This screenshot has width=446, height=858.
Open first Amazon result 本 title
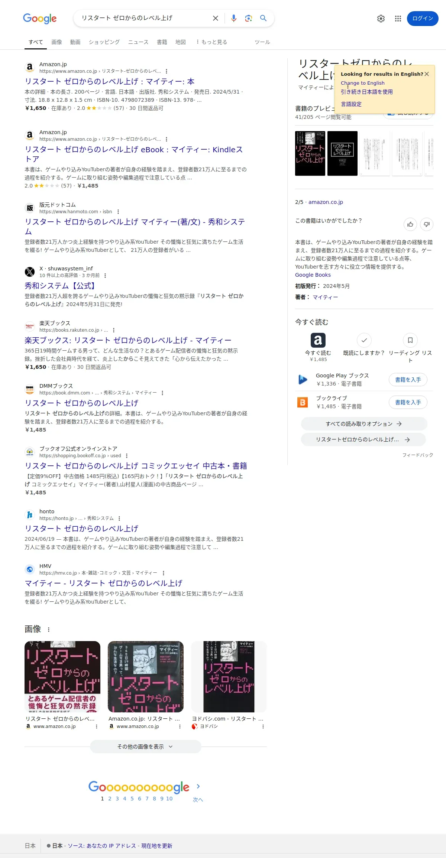[110, 81]
